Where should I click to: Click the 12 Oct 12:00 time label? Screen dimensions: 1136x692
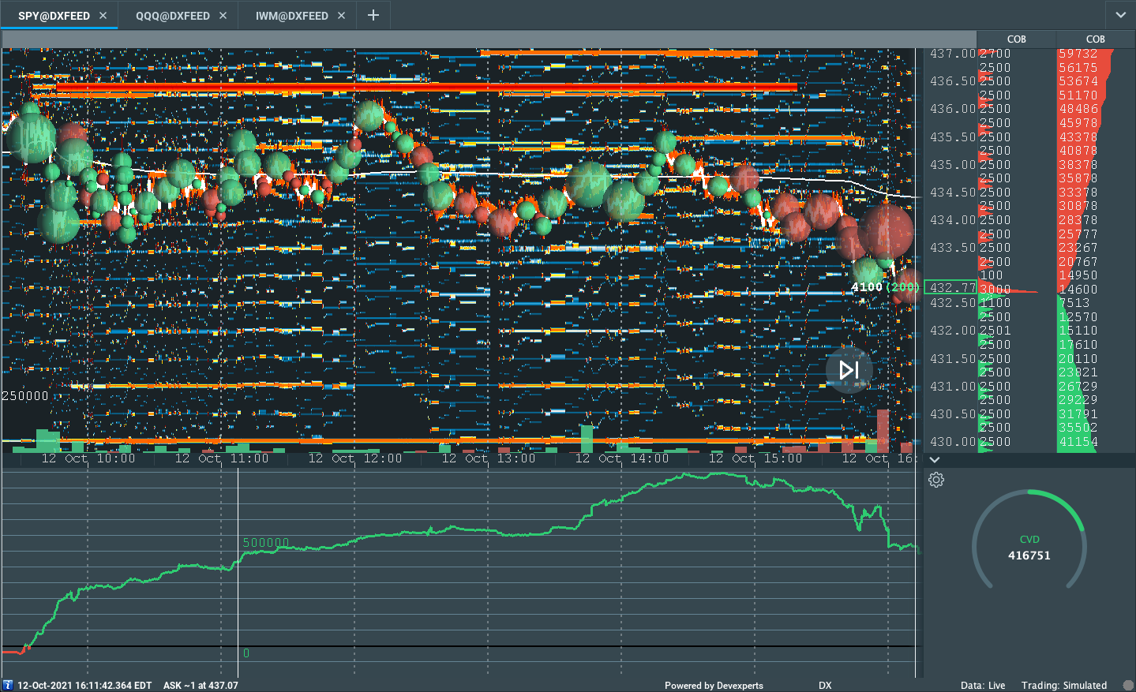355,458
